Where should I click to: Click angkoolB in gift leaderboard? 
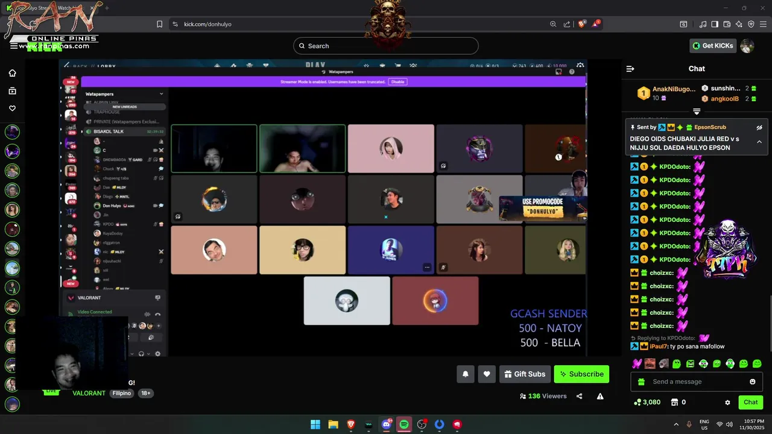(x=724, y=99)
